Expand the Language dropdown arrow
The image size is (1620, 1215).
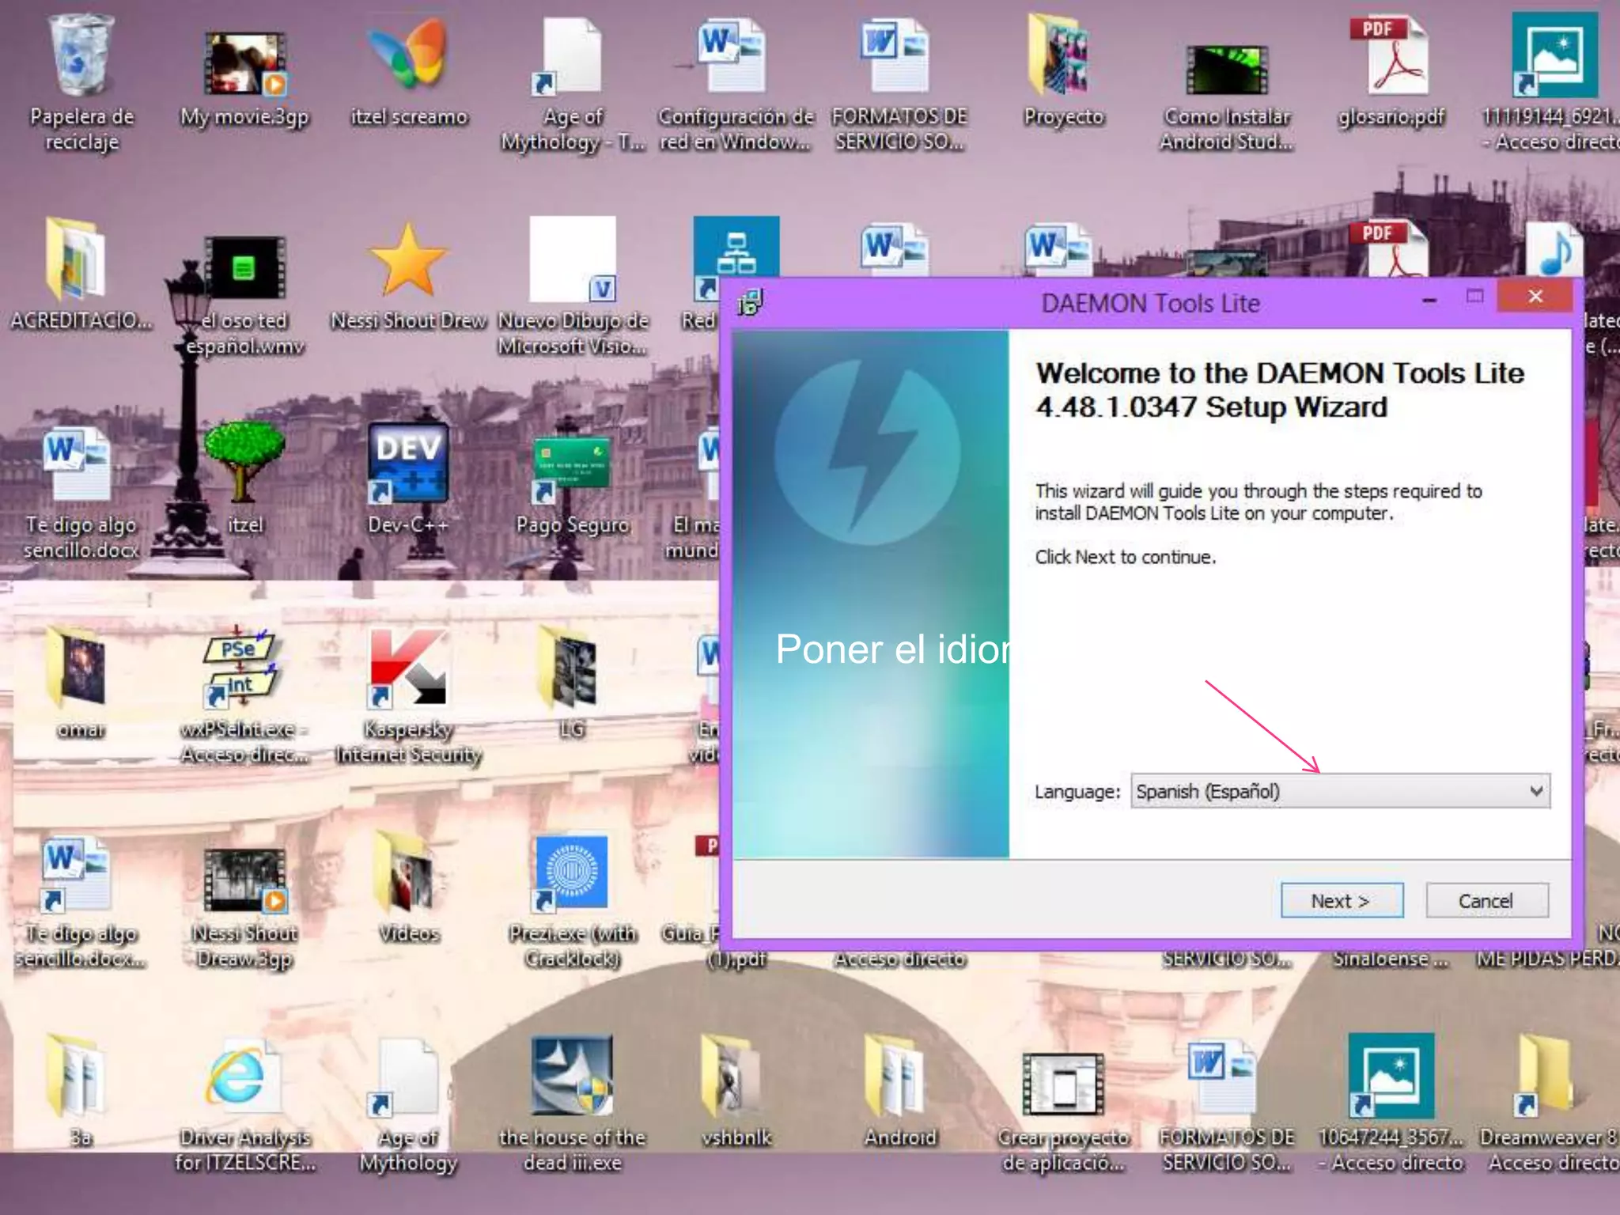[x=1535, y=791]
